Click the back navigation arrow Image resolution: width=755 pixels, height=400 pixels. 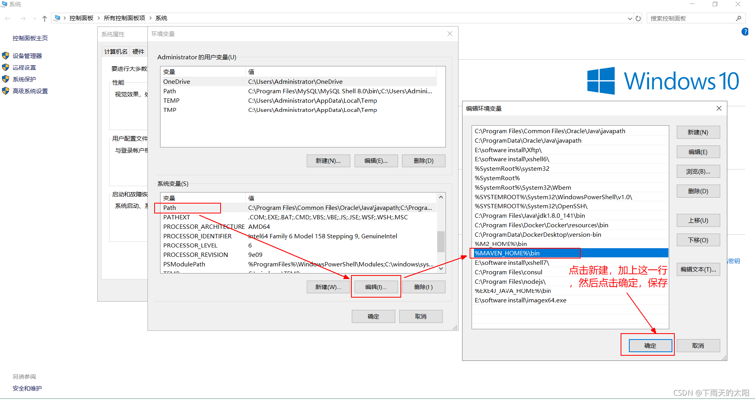8,18
